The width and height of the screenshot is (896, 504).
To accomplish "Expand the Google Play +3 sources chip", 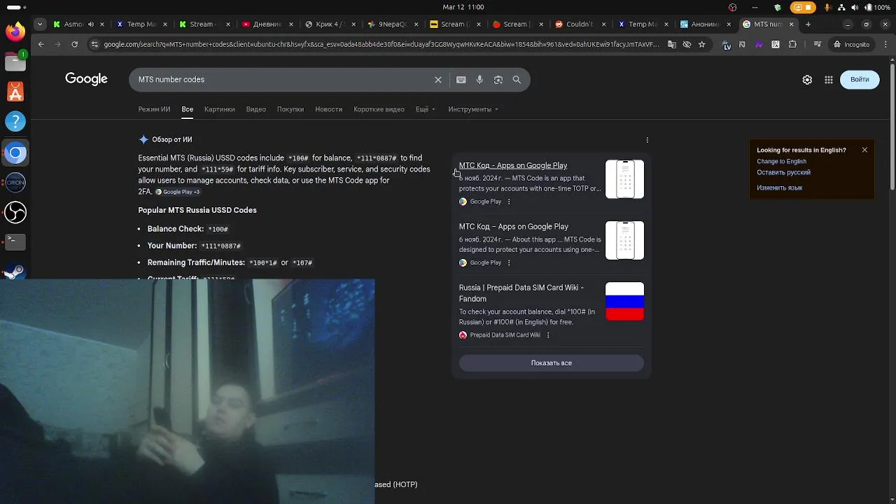I will coord(178,192).
